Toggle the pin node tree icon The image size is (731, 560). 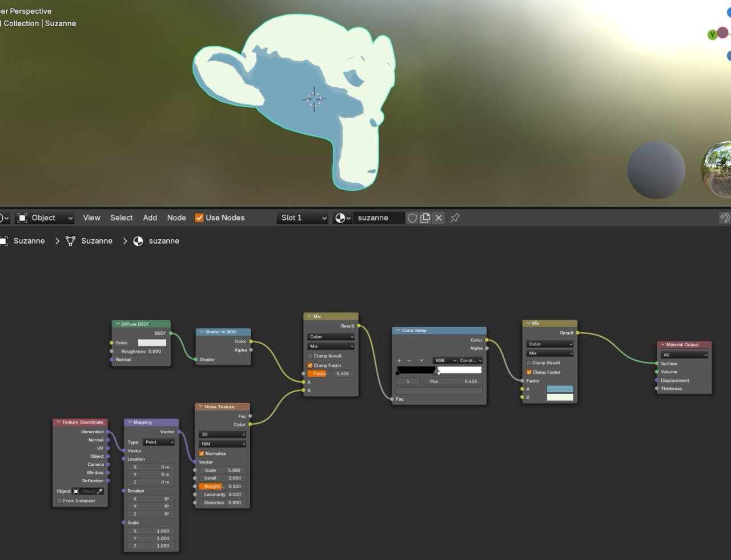click(x=455, y=217)
